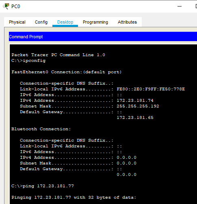Click 'Packet Tracer PC Command Line 1.0' text

click(58, 55)
